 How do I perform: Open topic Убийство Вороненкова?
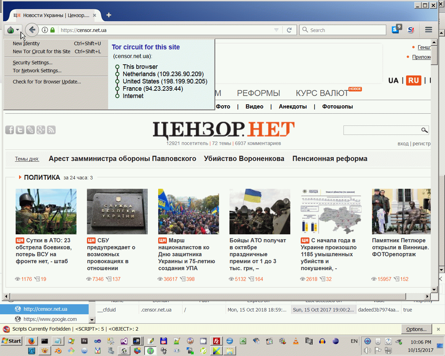[244, 159]
